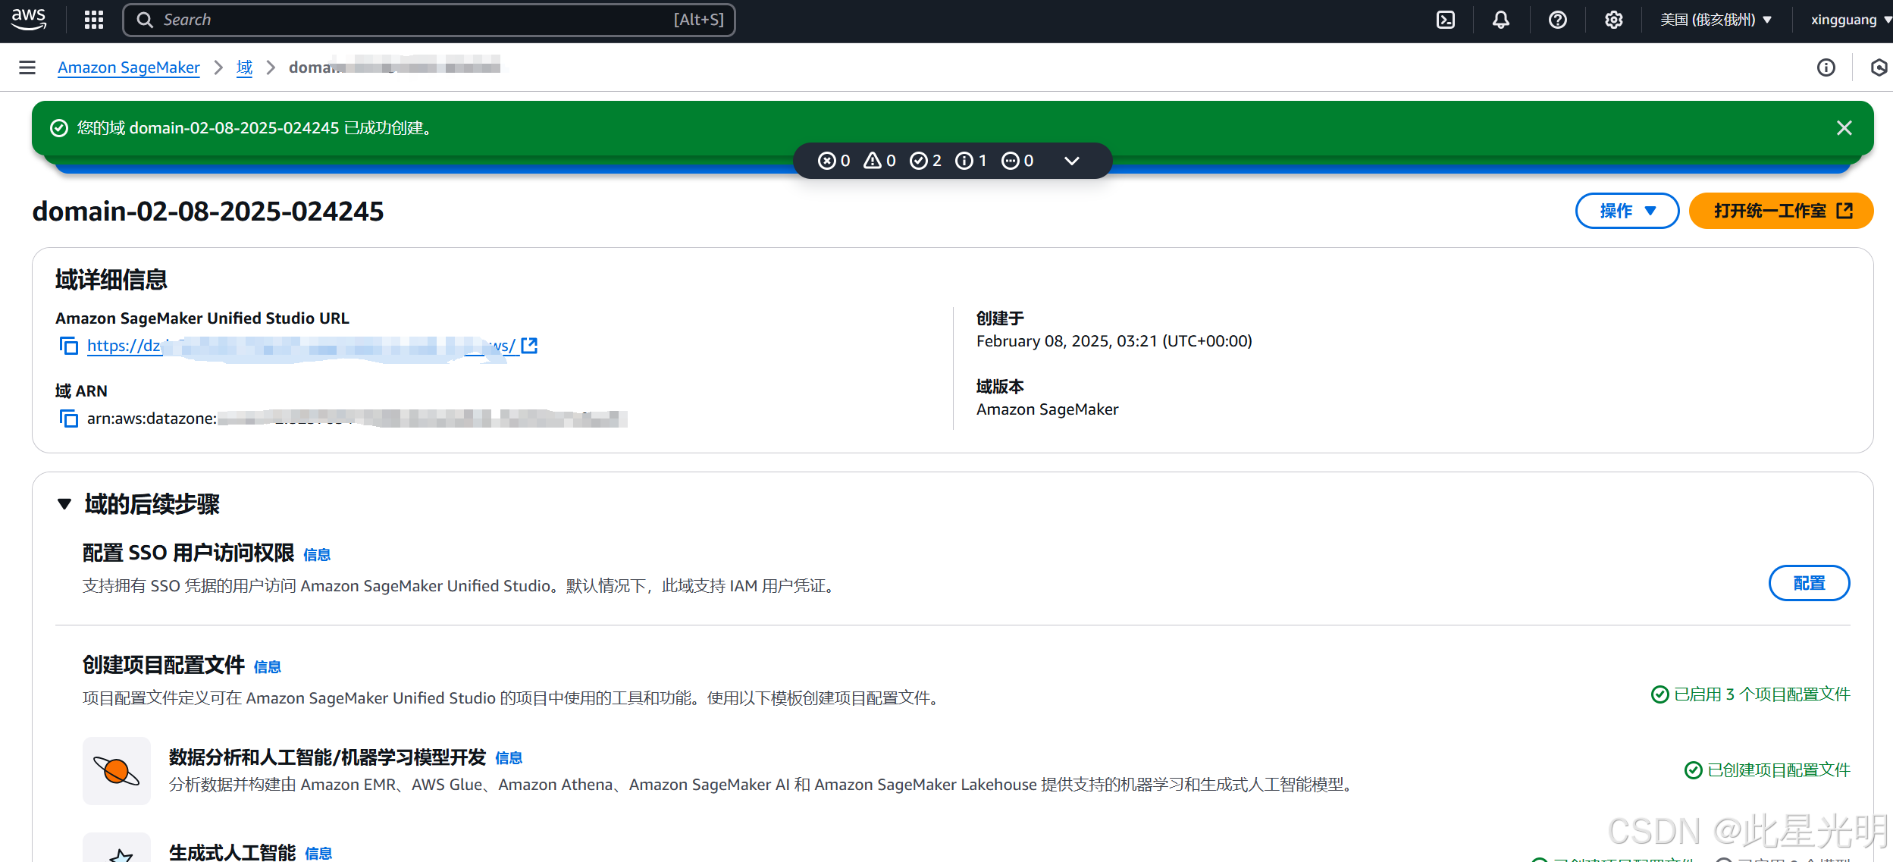Dismiss the green success banner

coord(1844,128)
